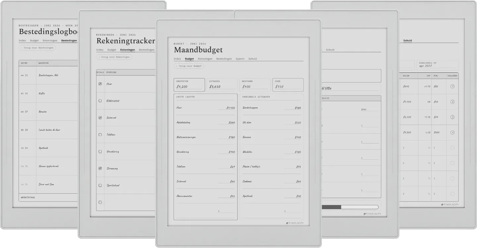477x248 pixels.
Task: Check the Verzekering bill checkbox
Action: pyautogui.click(x=100, y=151)
